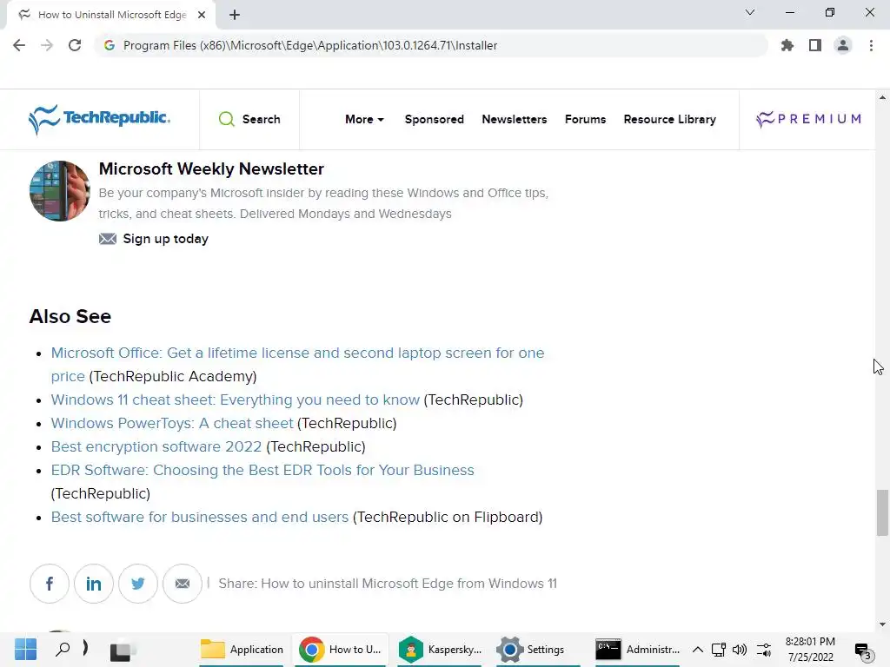890x667 pixels.
Task: Open the tab search chevron
Action: pos(750,12)
